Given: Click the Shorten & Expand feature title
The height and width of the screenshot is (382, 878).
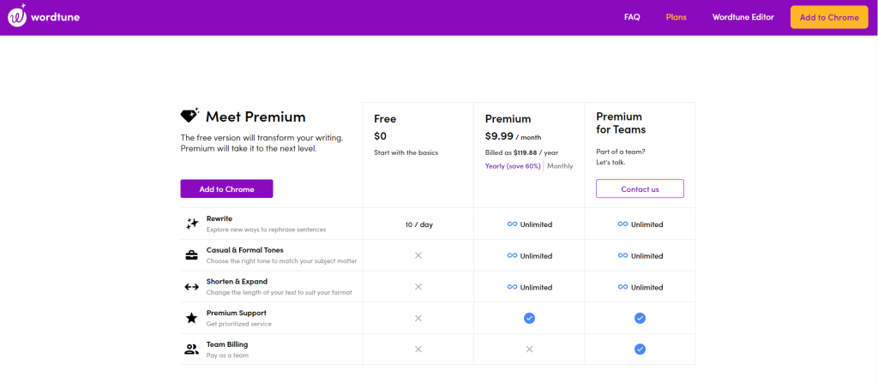Looking at the screenshot, I should click(x=237, y=281).
